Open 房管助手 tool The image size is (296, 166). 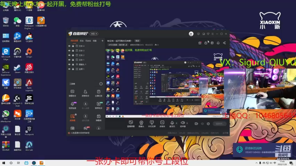pyautogui.click(x=85, y=93)
